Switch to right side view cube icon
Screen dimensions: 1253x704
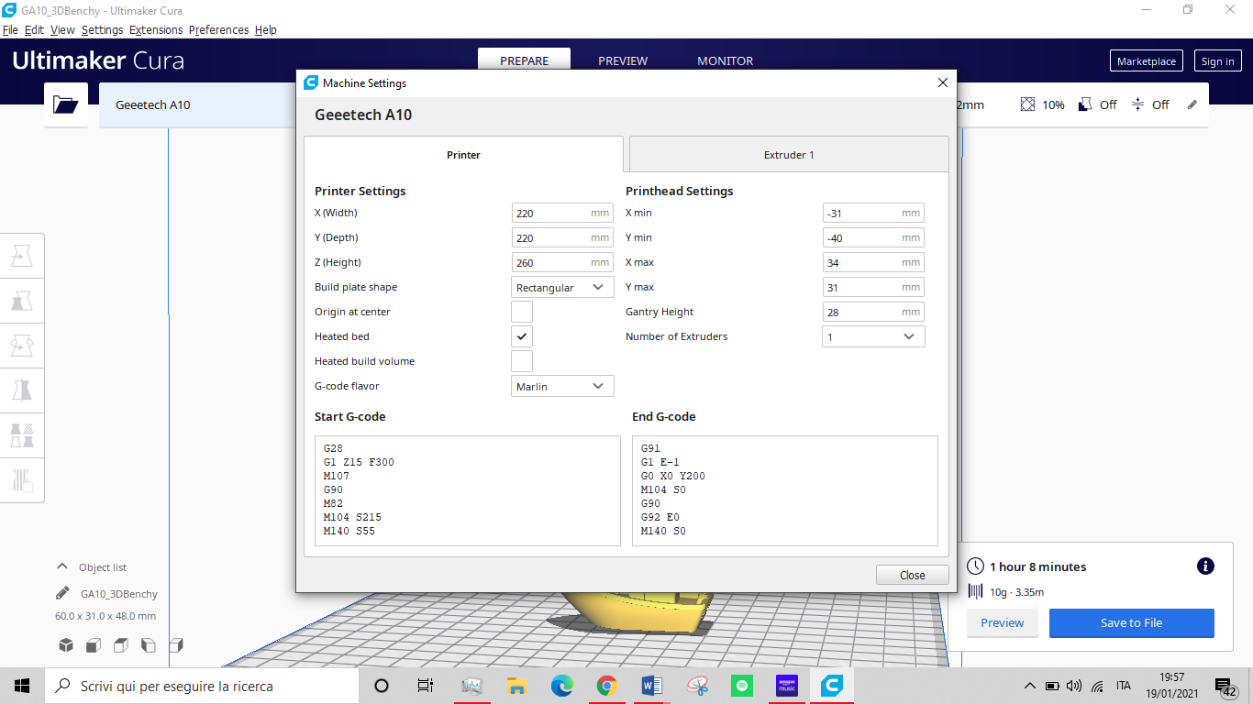[176, 645]
